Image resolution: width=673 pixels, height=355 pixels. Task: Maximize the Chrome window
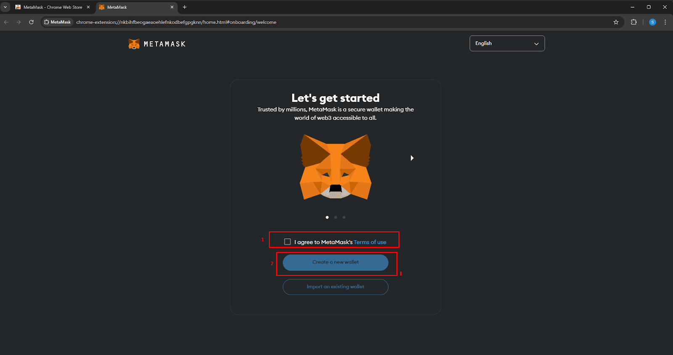point(649,7)
